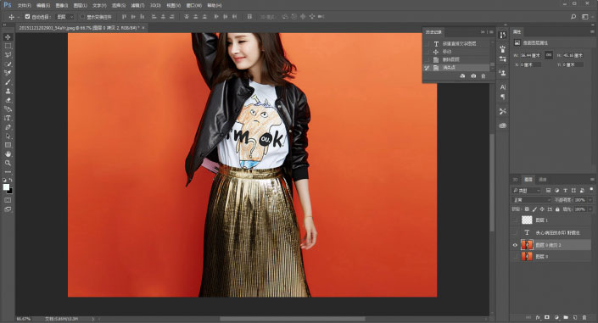Select the Horizontal Type tool

tap(8, 118)
